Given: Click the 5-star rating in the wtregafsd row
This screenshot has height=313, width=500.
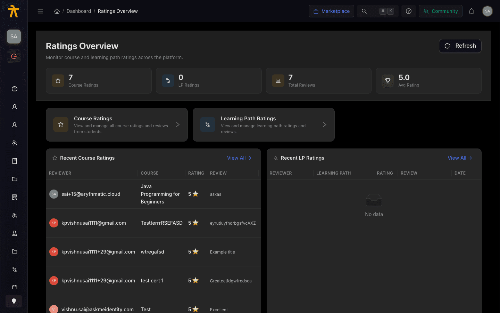Looking at the screenshot, I should click(x=193, y=252).
